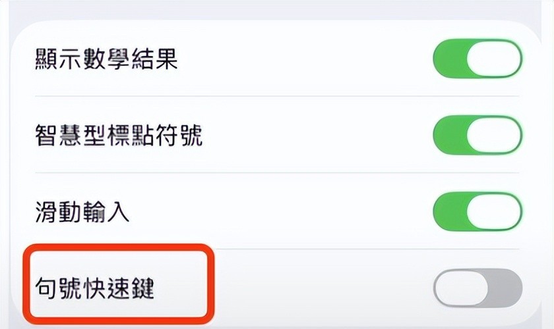The height and width of the screenshot is (329, 554).
Task: Tap white knob of 智慧型標點符號 switch
Action: [494, 136]
